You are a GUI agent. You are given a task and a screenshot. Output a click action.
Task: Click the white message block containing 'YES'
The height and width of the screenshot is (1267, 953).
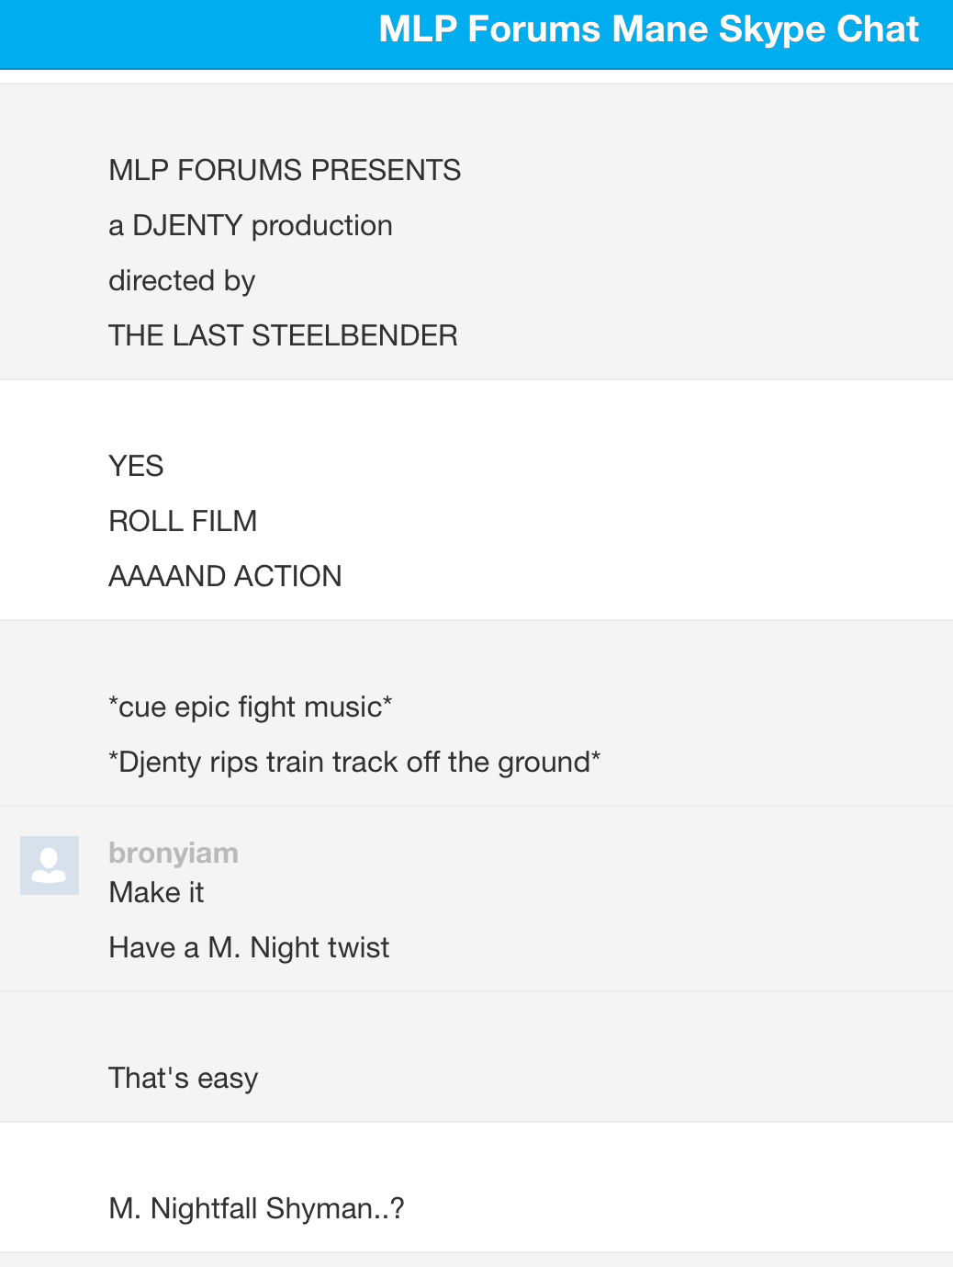coord(476,500)
